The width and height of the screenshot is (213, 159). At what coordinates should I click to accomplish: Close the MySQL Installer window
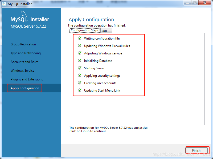205,3
